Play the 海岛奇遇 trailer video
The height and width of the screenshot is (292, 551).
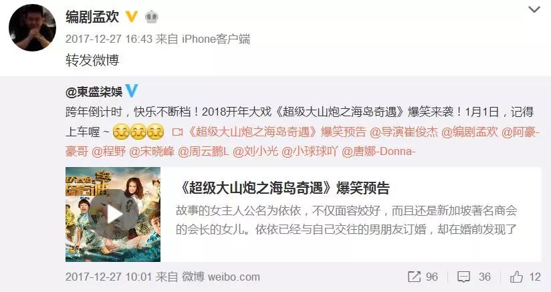click(113, 214)
